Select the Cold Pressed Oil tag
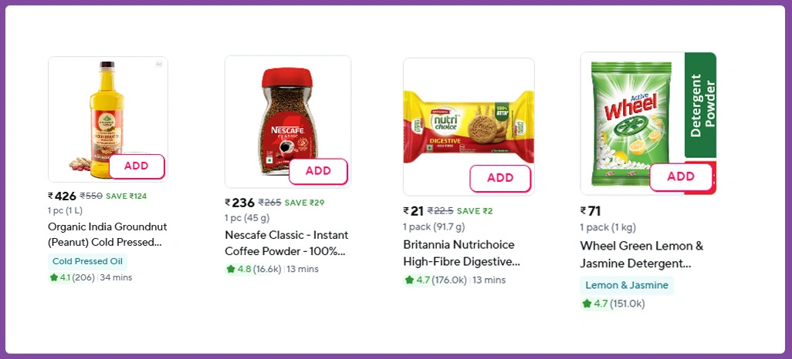This screenshot has width=792, height=359. (87, 261)
